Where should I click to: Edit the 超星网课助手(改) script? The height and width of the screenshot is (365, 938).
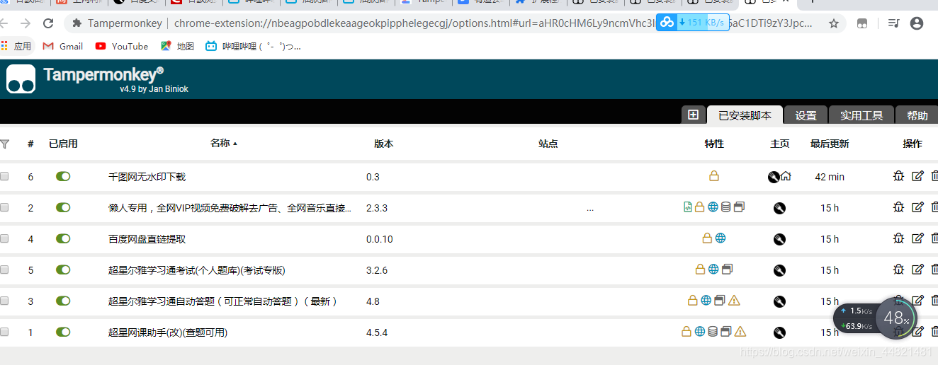(917, 332)
